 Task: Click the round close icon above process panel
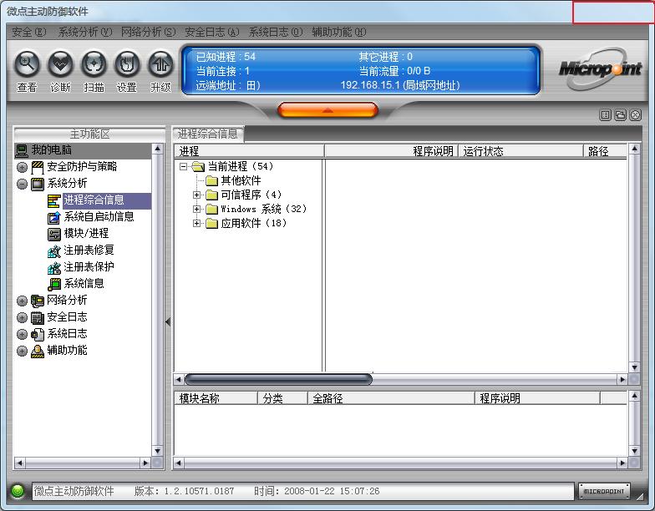[635, 115]
